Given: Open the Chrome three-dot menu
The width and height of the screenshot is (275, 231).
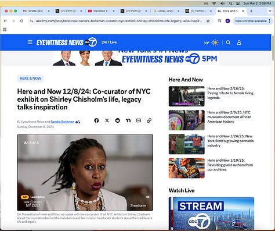Looking at the screenshot, I should click(x=270, y=21).
